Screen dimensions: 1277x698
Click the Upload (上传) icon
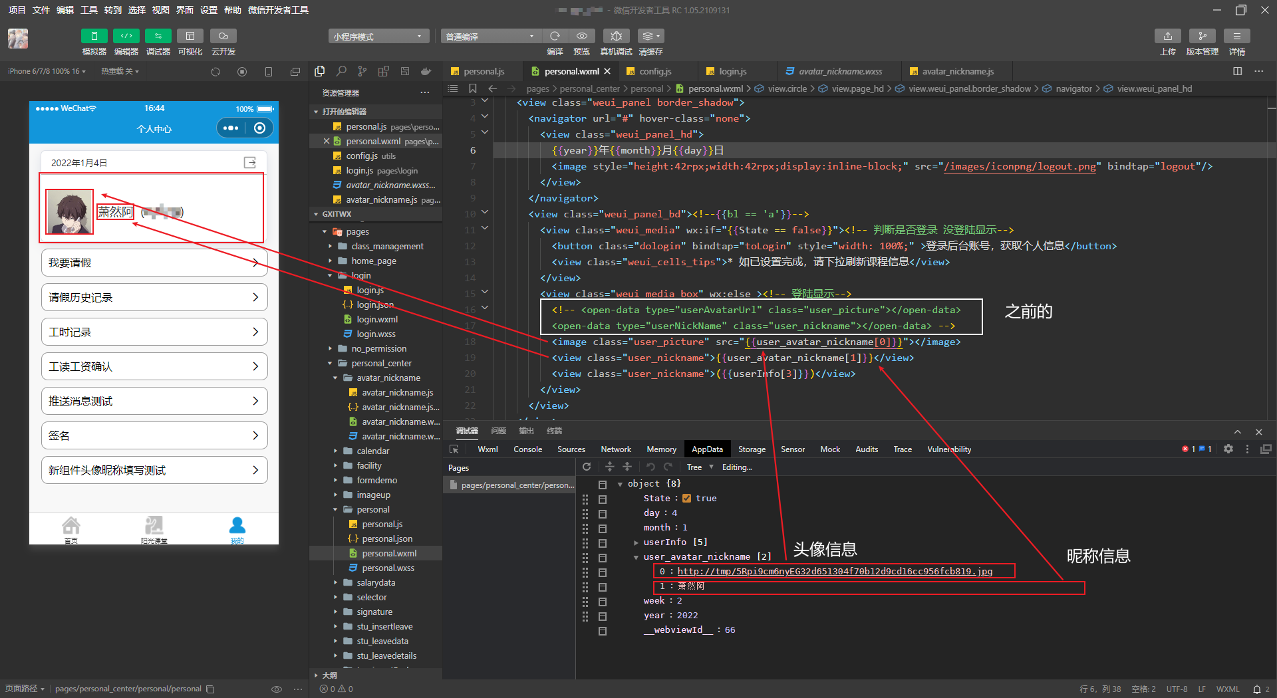pyautogui.click(x=1168, y=36)
